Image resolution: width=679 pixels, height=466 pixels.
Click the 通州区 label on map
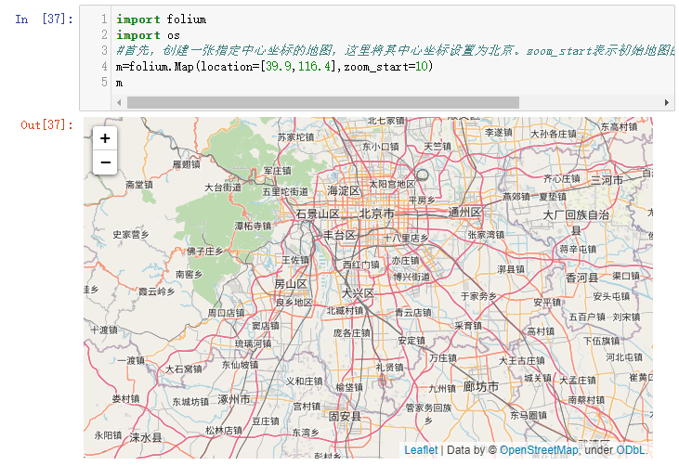pyautogui.click(x=464, y=212)
